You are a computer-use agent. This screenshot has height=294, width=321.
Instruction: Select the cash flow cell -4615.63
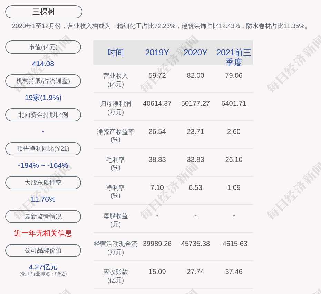coord(234,244)
